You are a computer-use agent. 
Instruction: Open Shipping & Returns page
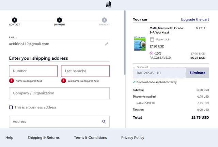pyautogui.click(x=44, y=138)
